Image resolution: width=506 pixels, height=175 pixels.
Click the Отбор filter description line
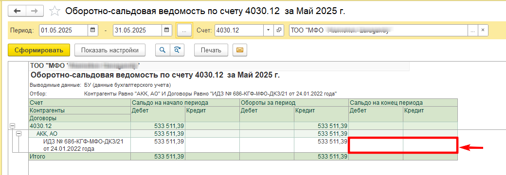point(183,94)
